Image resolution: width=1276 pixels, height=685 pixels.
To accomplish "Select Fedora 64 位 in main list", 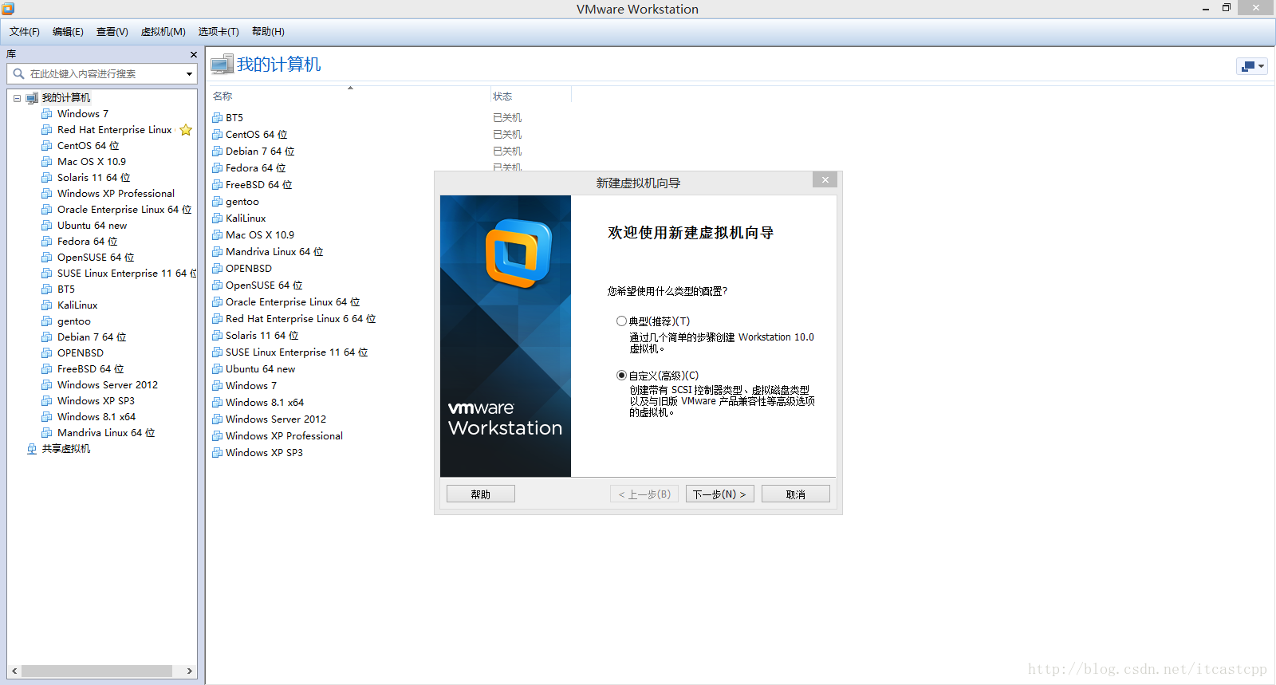I will (255, 168).
